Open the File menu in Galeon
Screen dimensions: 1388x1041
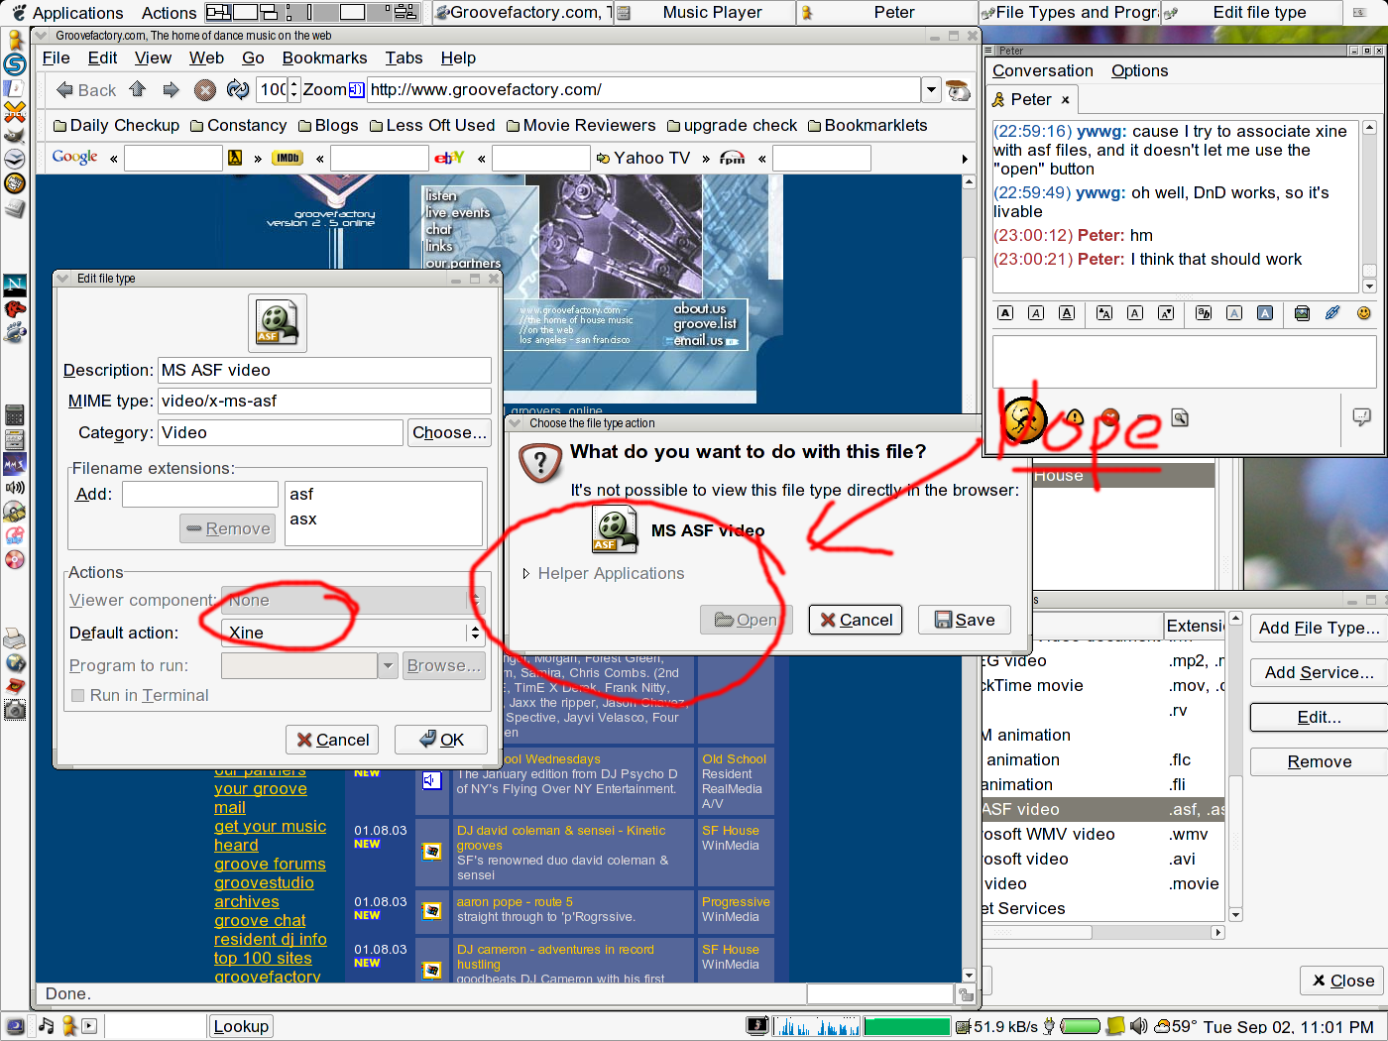(57, 58)
